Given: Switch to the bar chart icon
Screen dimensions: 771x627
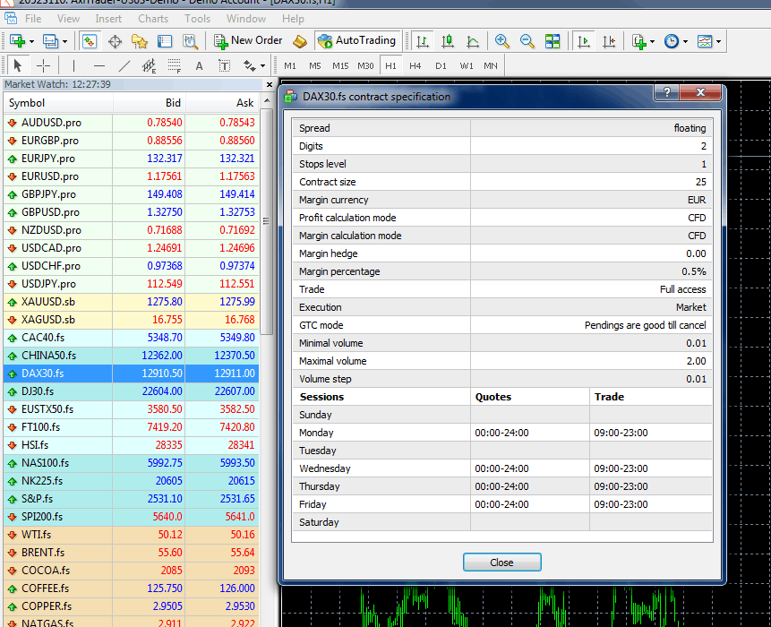Looking at the screenshot, I should (423, 41).
